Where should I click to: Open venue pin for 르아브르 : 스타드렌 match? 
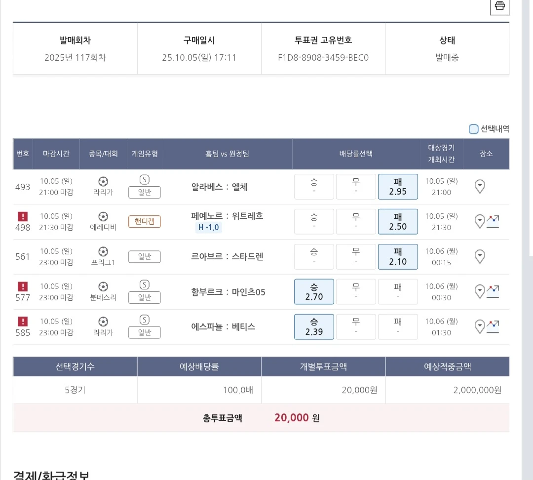[480, 257]
